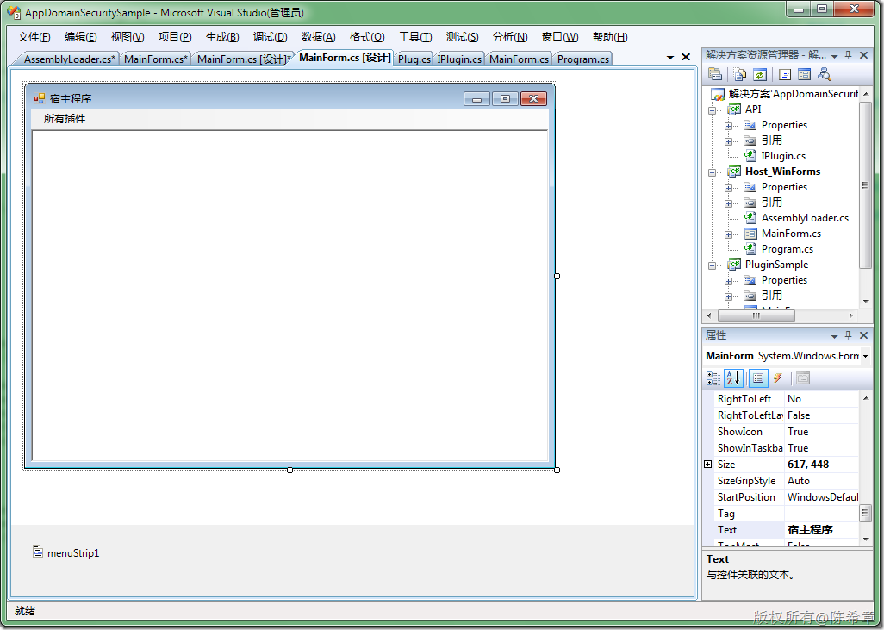Image resolution: width=884 pixels, height=630 pixels.
Task: Click Solution Explorer vertical scroll down arrow
Action: coord(866,302)
